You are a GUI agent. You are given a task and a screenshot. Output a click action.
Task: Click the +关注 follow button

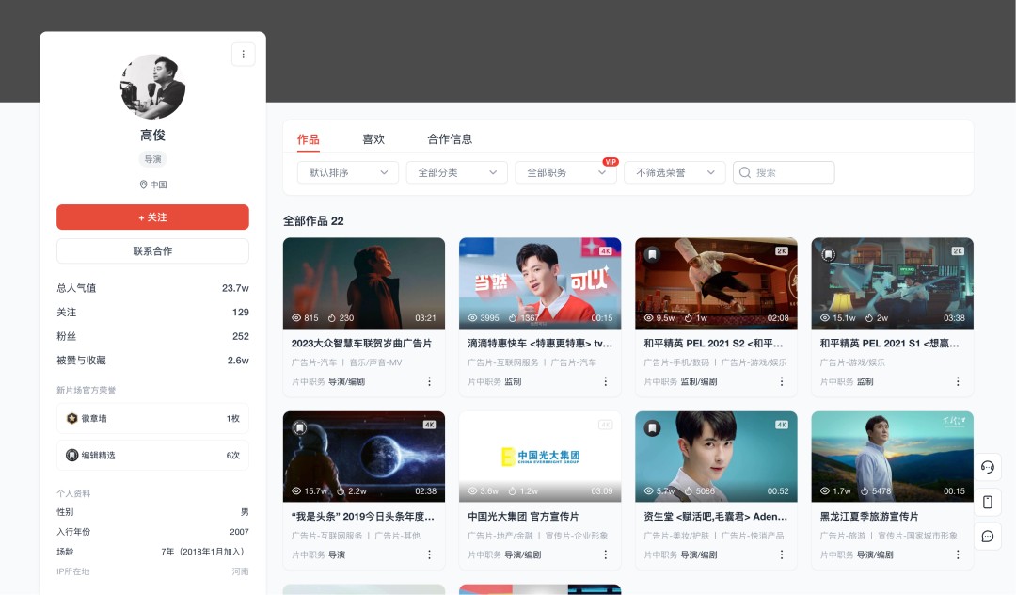coord(152,217)
